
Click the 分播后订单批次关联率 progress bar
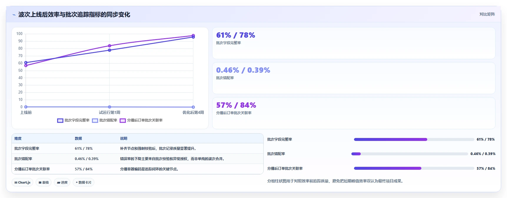414,168
